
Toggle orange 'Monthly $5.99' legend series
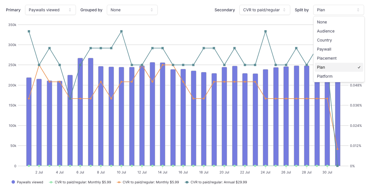pyautogui.click(x=148, y=182)
